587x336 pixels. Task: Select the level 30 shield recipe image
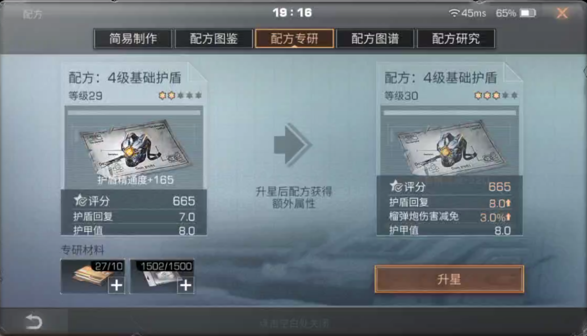[450, 144]
